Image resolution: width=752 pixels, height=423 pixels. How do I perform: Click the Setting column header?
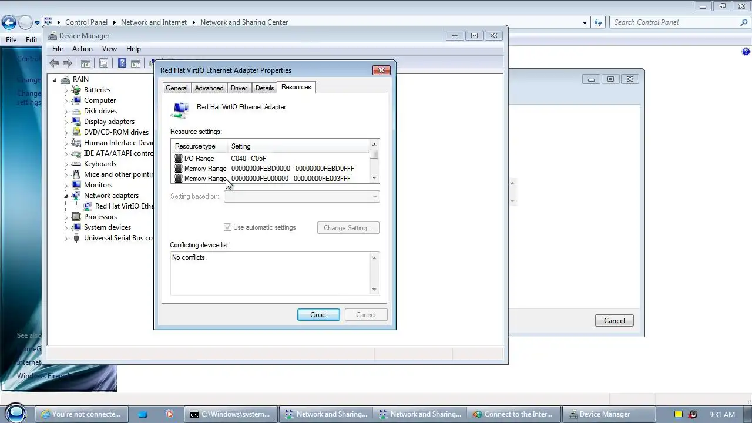pyautogui.click(x=298, y=146)
